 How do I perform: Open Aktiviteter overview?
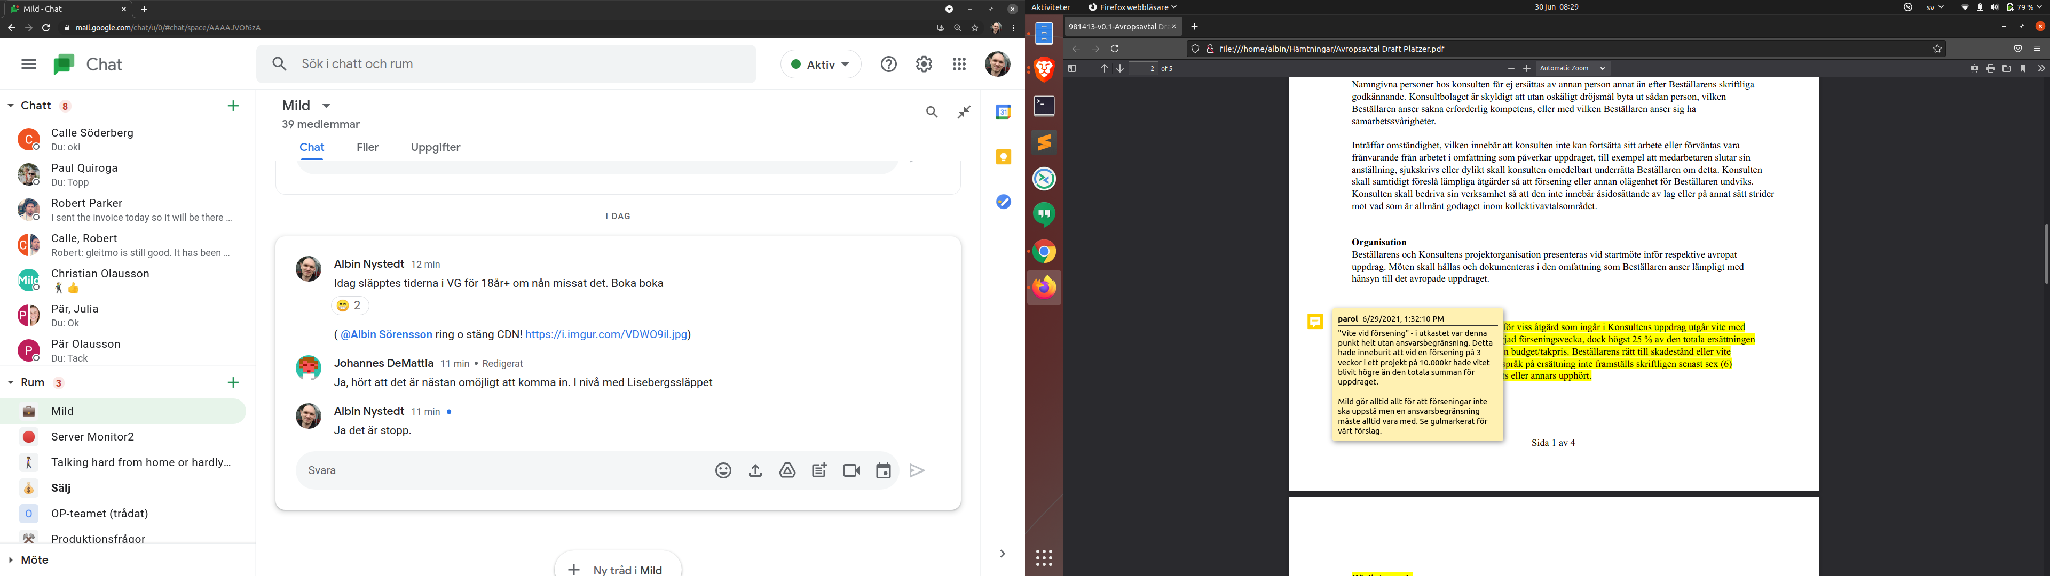click(x=1051, y=7)
